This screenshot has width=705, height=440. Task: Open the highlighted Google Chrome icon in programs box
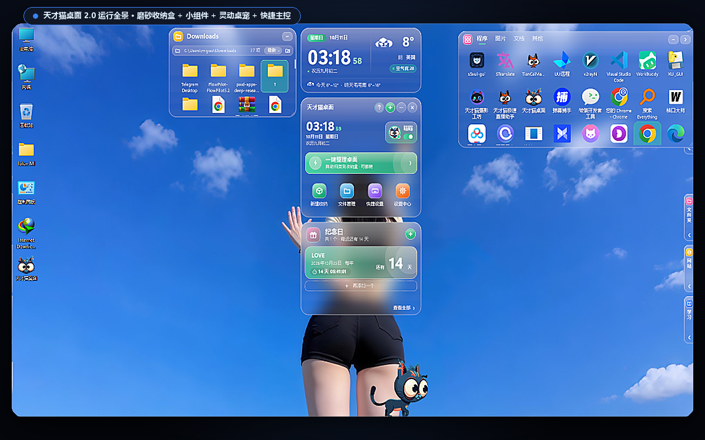coord(647,134)
